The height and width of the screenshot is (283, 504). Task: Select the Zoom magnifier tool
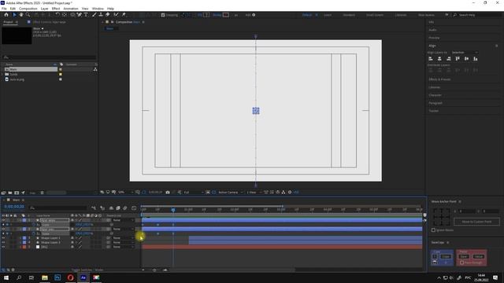[x=28, y=15]
